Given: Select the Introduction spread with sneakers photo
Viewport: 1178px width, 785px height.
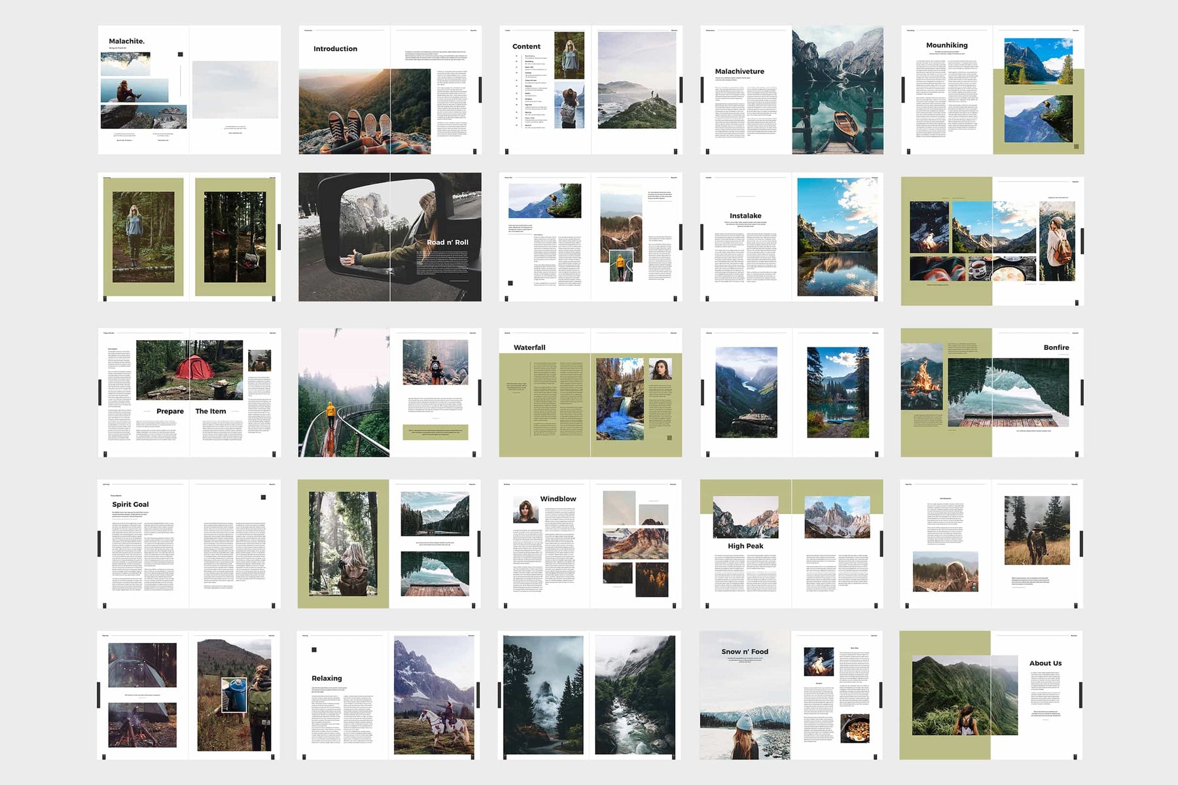Looking at the screenshot, I should tap(390, 90).
